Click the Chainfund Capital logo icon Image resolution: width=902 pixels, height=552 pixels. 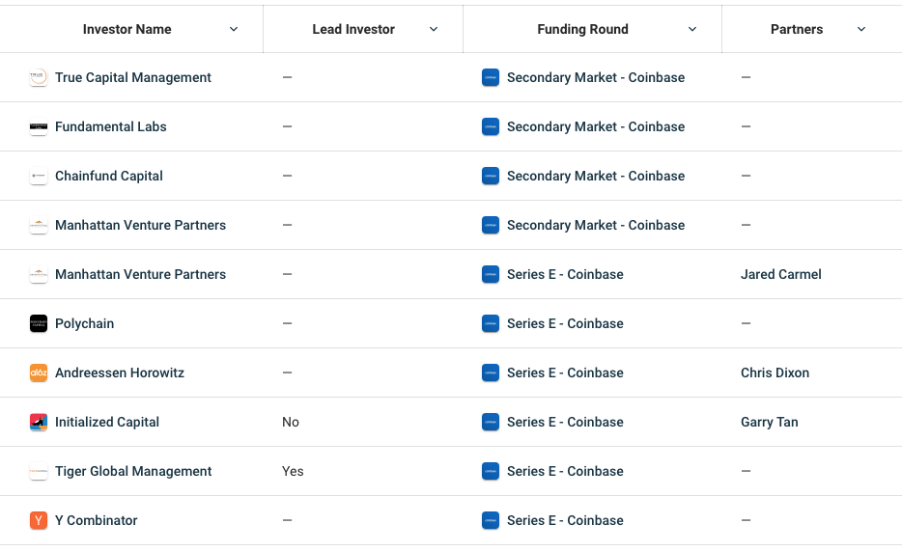click(39, 177)
